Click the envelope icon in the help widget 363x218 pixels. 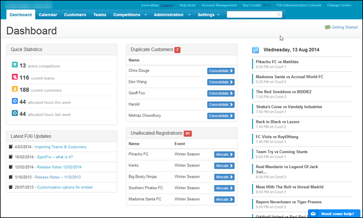[313, 213]
